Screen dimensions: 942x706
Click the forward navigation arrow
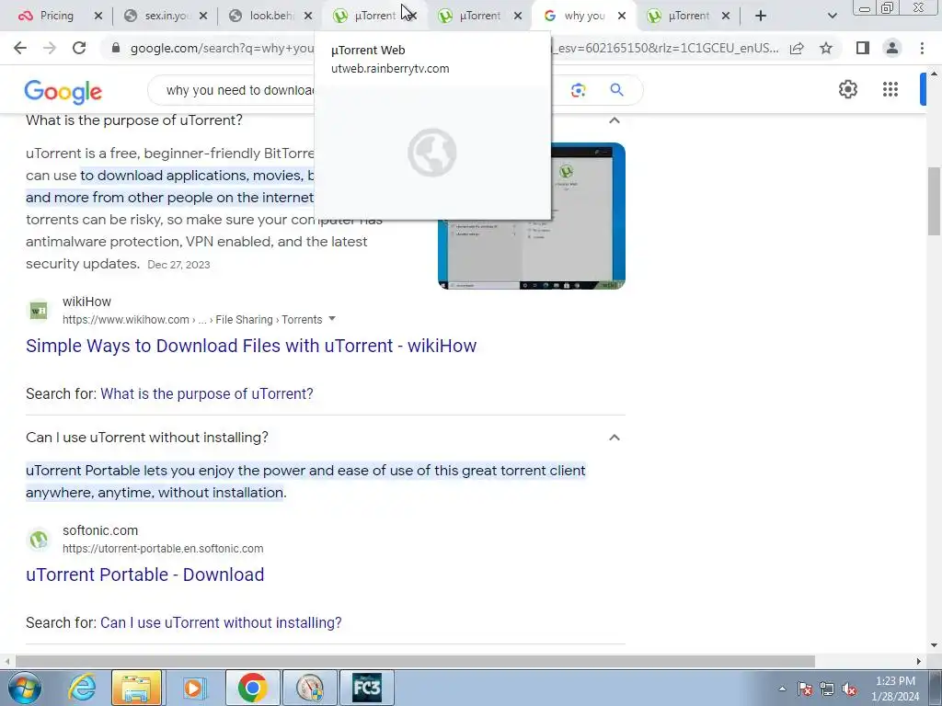[x=50, y=48]
